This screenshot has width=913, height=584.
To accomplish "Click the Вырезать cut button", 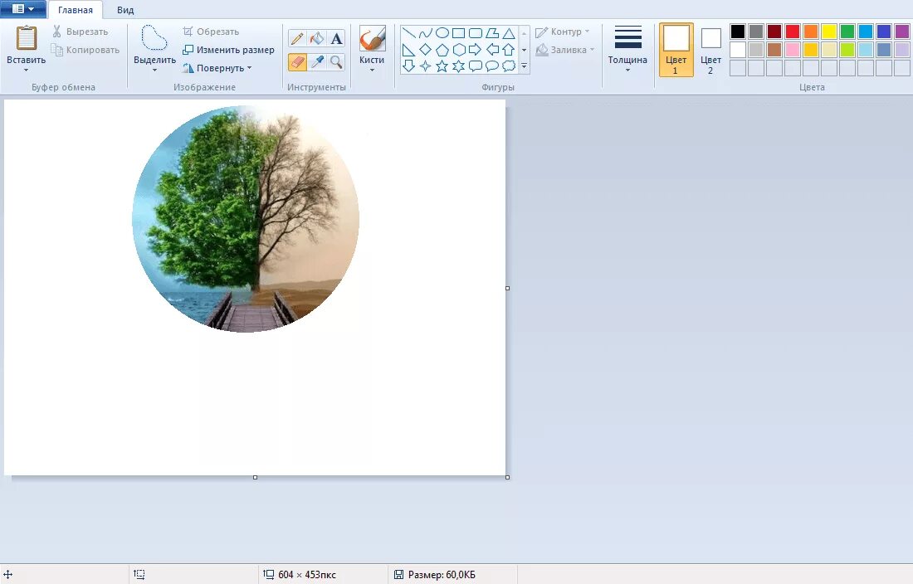I will (81, 32).
